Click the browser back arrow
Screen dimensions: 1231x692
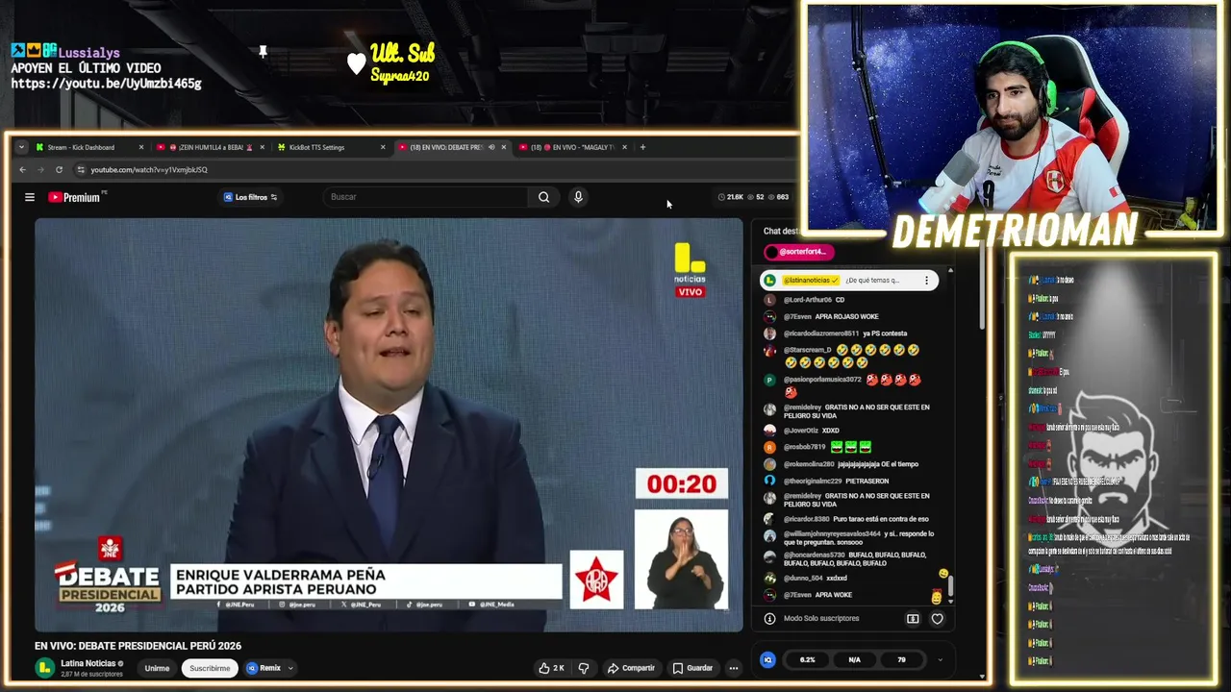click(22, 169)
